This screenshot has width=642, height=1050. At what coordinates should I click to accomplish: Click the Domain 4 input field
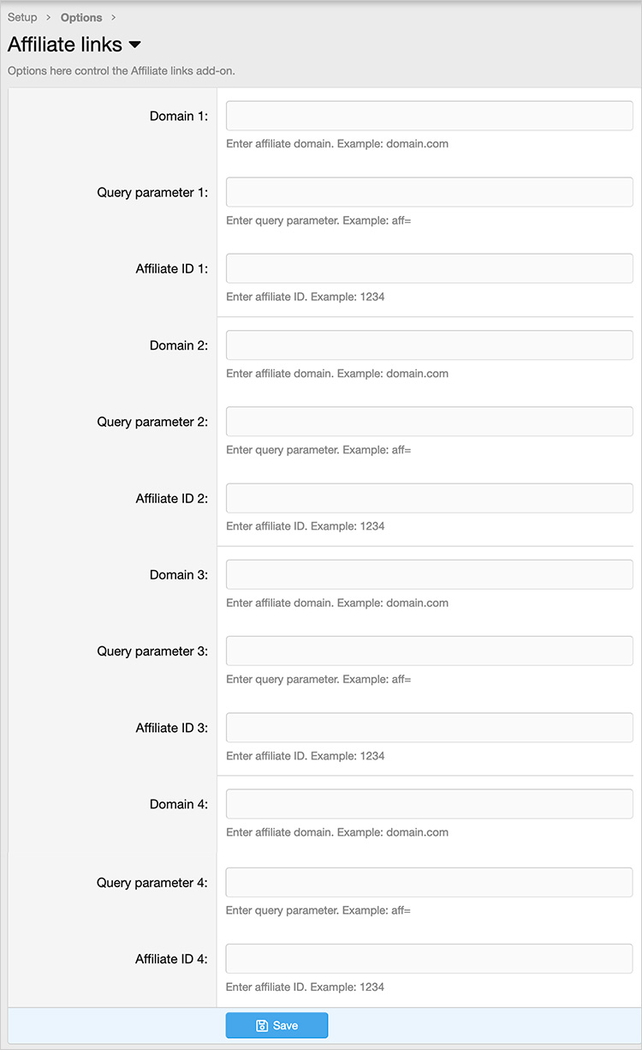click(x=429, y=804)
